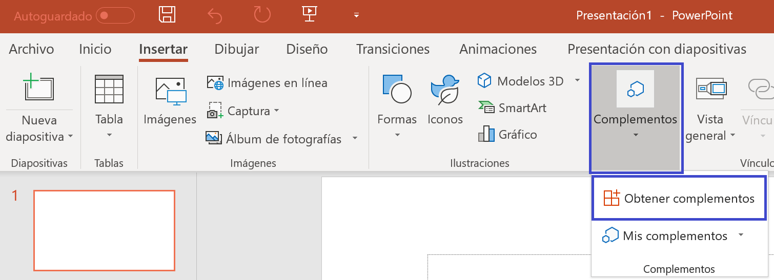The height and width of the screenshot is (280, 774).
Task: Click the Vista general zoom icon
Action: (711, 89)
